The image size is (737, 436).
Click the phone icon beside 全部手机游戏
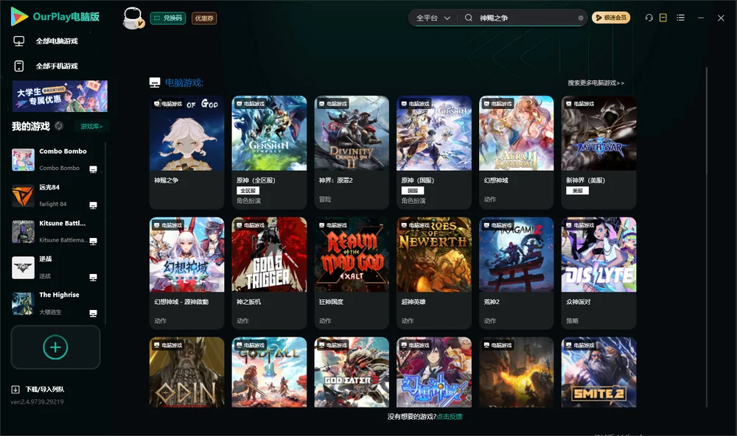[19, 66]
